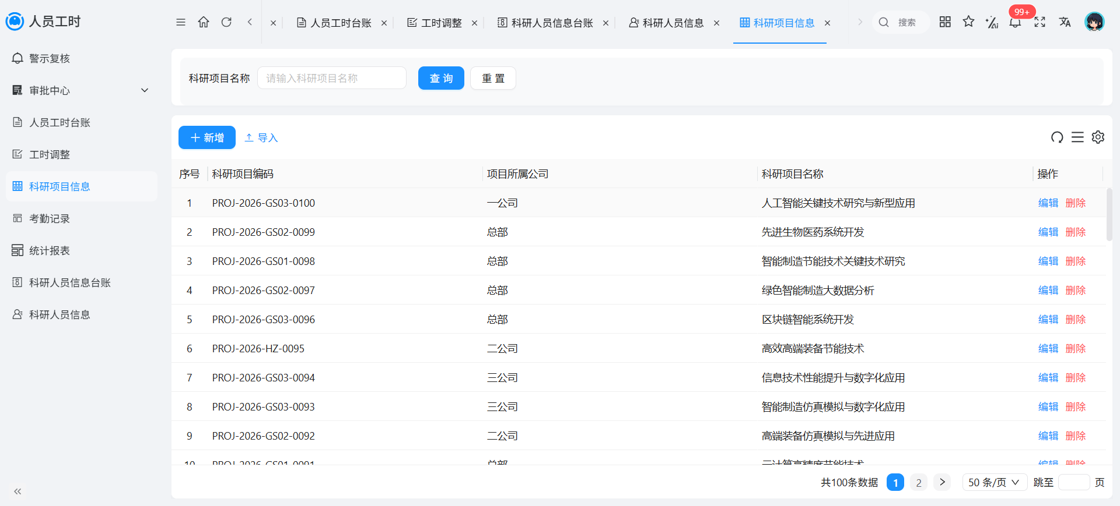Screen dimensions: 1120x506
Task: Click the favorites star icon
Action: coord(969,22)
